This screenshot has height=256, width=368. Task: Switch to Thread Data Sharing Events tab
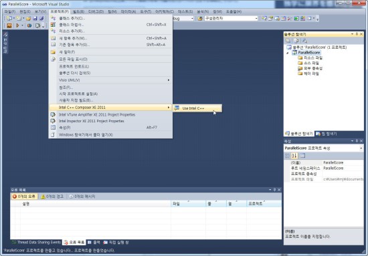[x=36, y=242]
